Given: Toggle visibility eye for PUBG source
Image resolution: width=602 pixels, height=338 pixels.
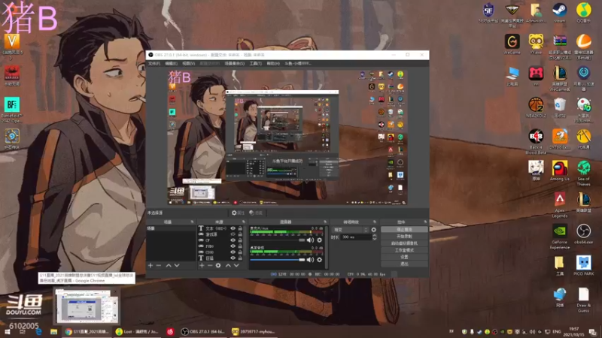Looking at the screenshot, I should (233, 246).
